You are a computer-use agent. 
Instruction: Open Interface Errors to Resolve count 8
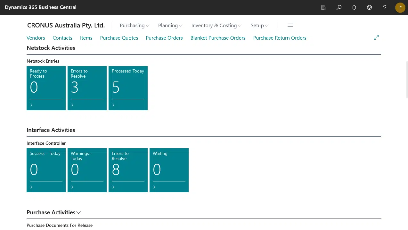(116, 169)
